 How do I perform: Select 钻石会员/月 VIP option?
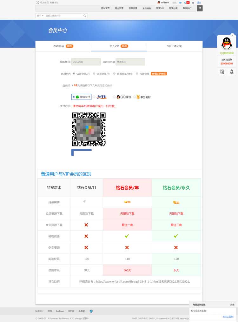[x=74, y=74]
